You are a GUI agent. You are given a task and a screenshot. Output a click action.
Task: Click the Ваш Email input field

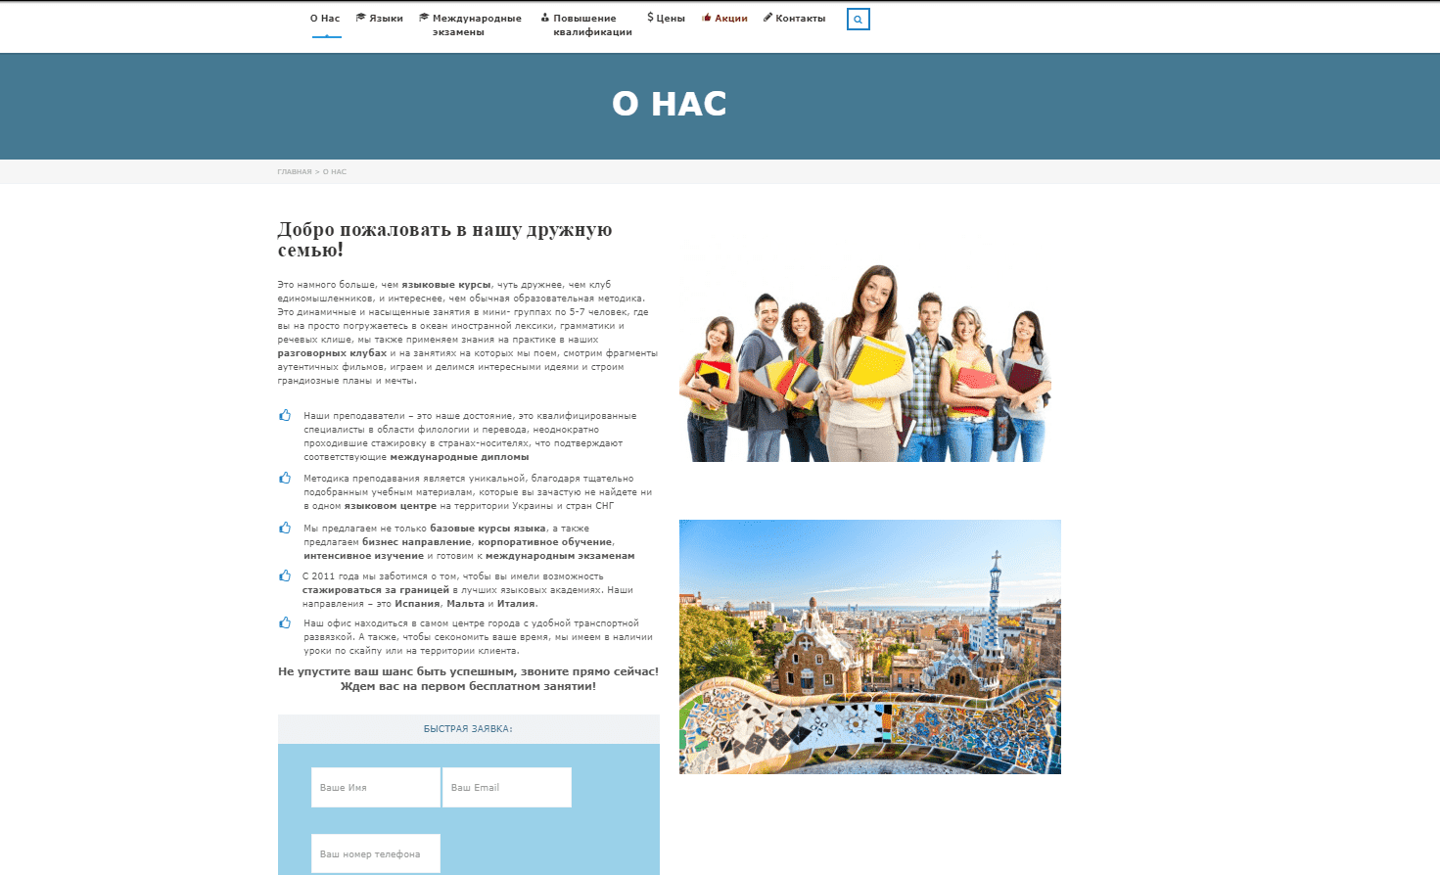(506, 787)
